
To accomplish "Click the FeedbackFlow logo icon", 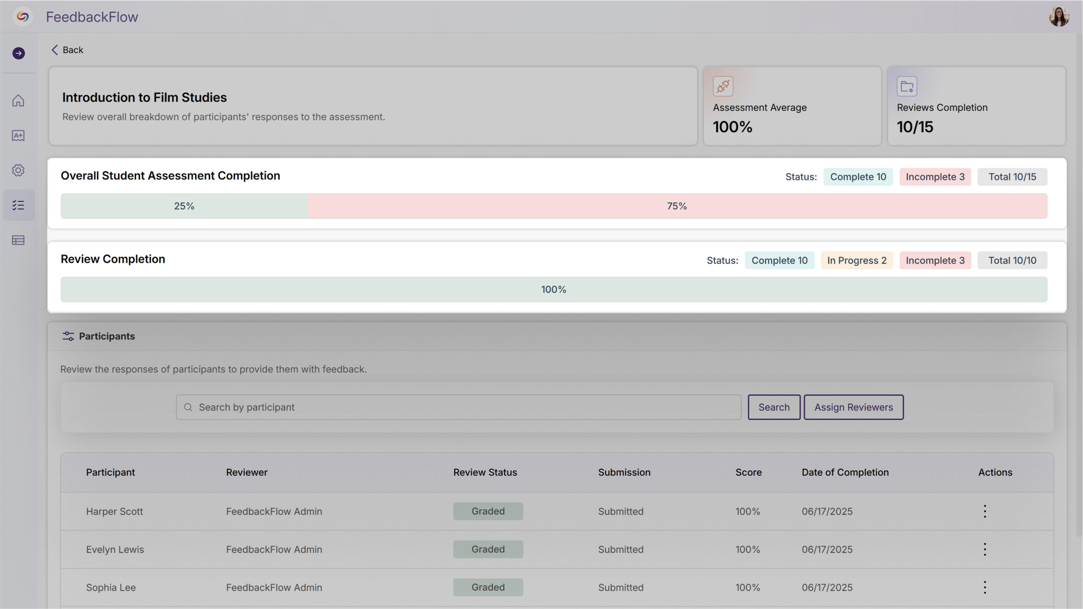I will click(x=22, y=17).
